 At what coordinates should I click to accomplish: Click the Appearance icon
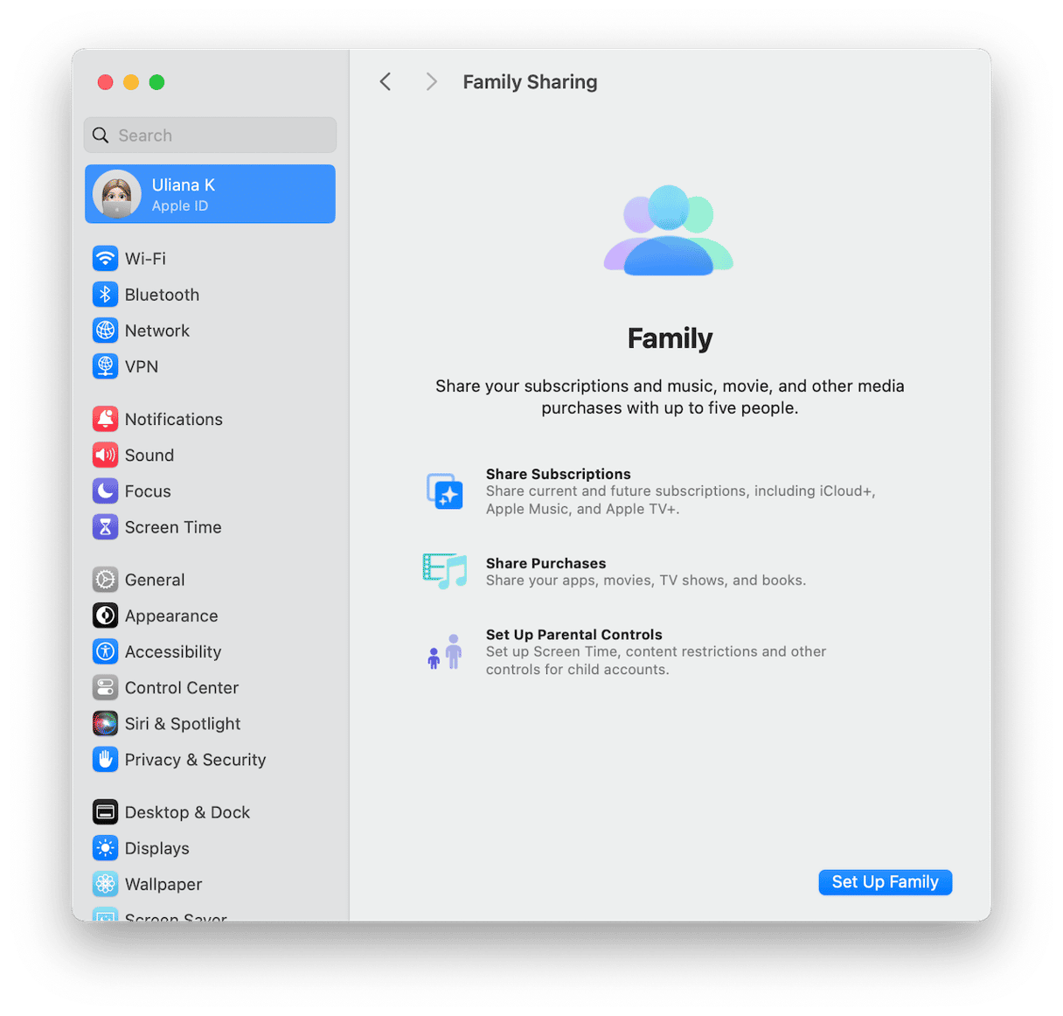click(x=105, y=616)
